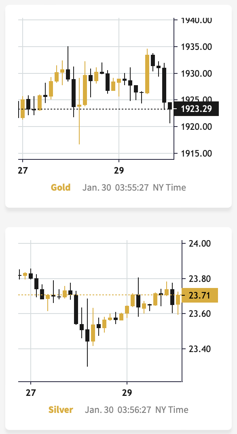This screenshot has width=237, height=434.
Task: Click the 1915.00 gold axis label
Action: (x=197, y=153)
